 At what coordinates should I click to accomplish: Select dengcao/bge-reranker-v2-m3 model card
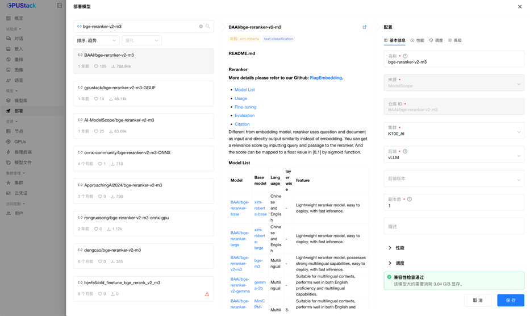[x=144, y=256]
